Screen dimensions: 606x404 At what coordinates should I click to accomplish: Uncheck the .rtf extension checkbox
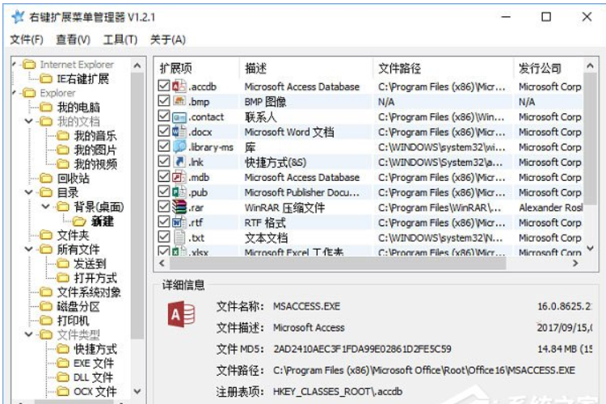click(164, 221)
